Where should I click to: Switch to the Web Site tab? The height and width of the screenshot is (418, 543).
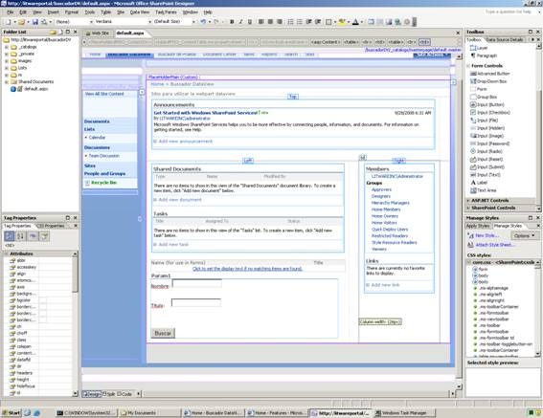coord(98,33)
